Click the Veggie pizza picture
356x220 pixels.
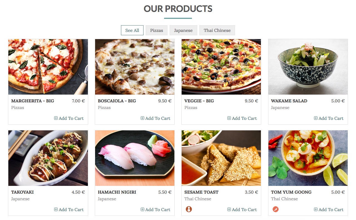(221, 67)
